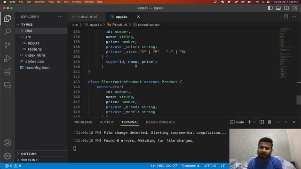Screen dimensions: 301x169
Task: Open the File menu in menu bar
Action: tap(21, 2)
